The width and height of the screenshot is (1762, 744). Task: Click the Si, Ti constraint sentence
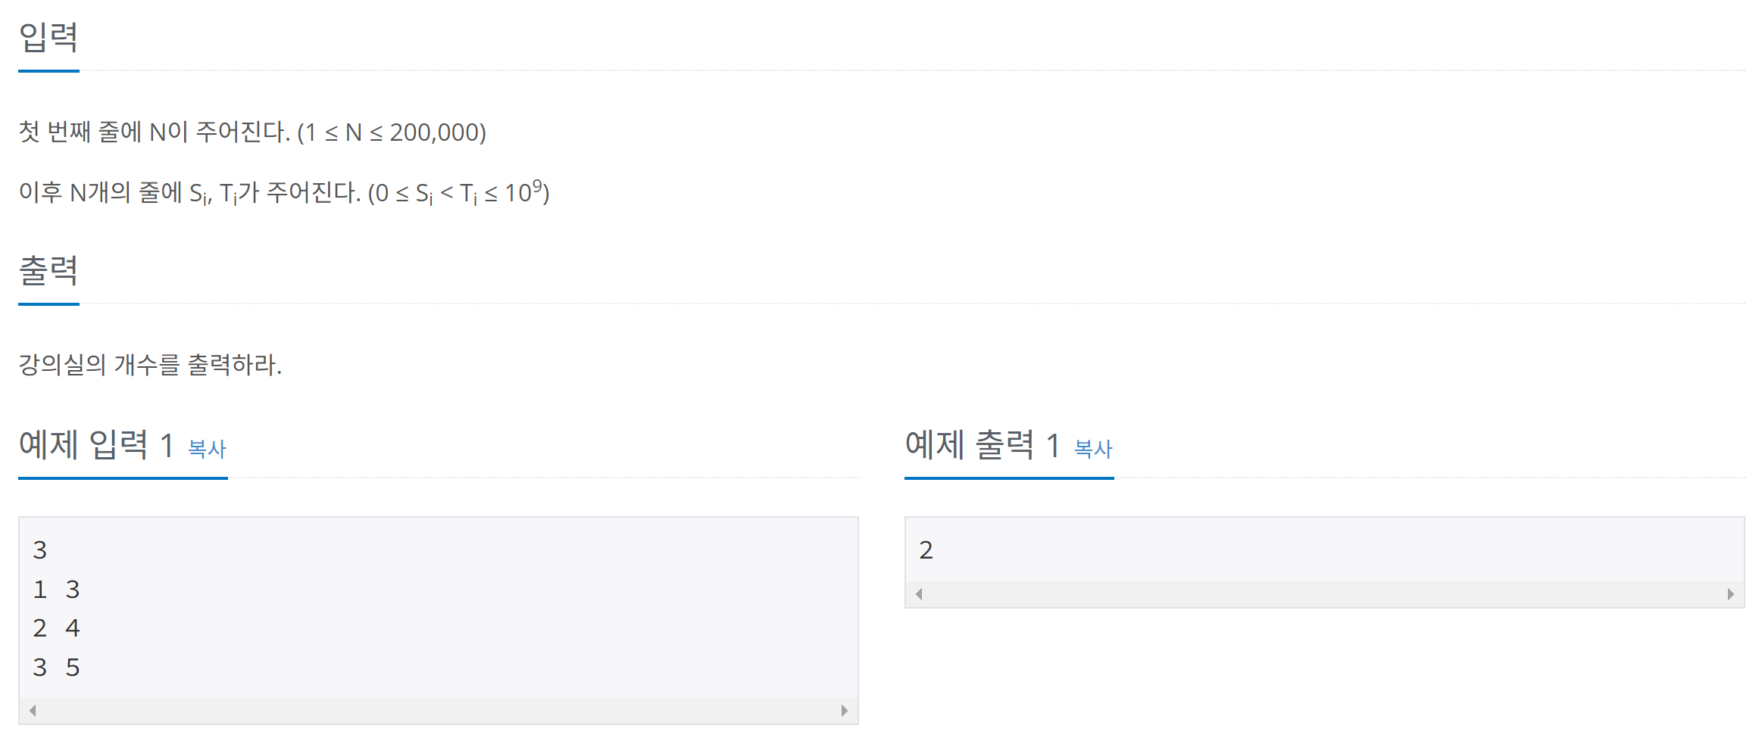click(284, 192)
